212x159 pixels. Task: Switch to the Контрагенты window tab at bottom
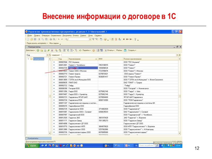pyautogui.click(x=38, y=138)
